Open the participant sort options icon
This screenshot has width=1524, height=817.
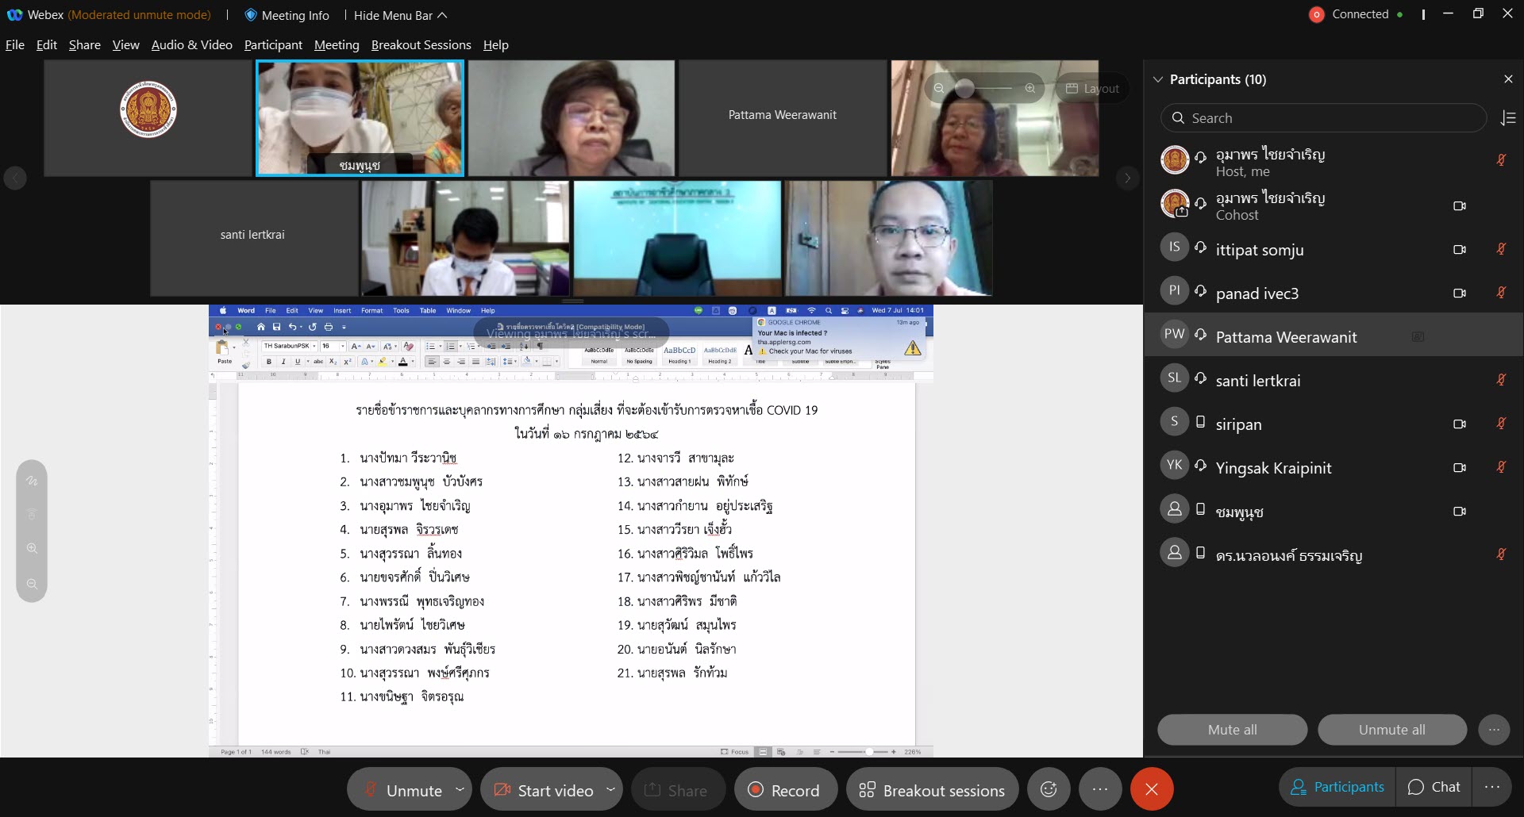point(1509,118)
